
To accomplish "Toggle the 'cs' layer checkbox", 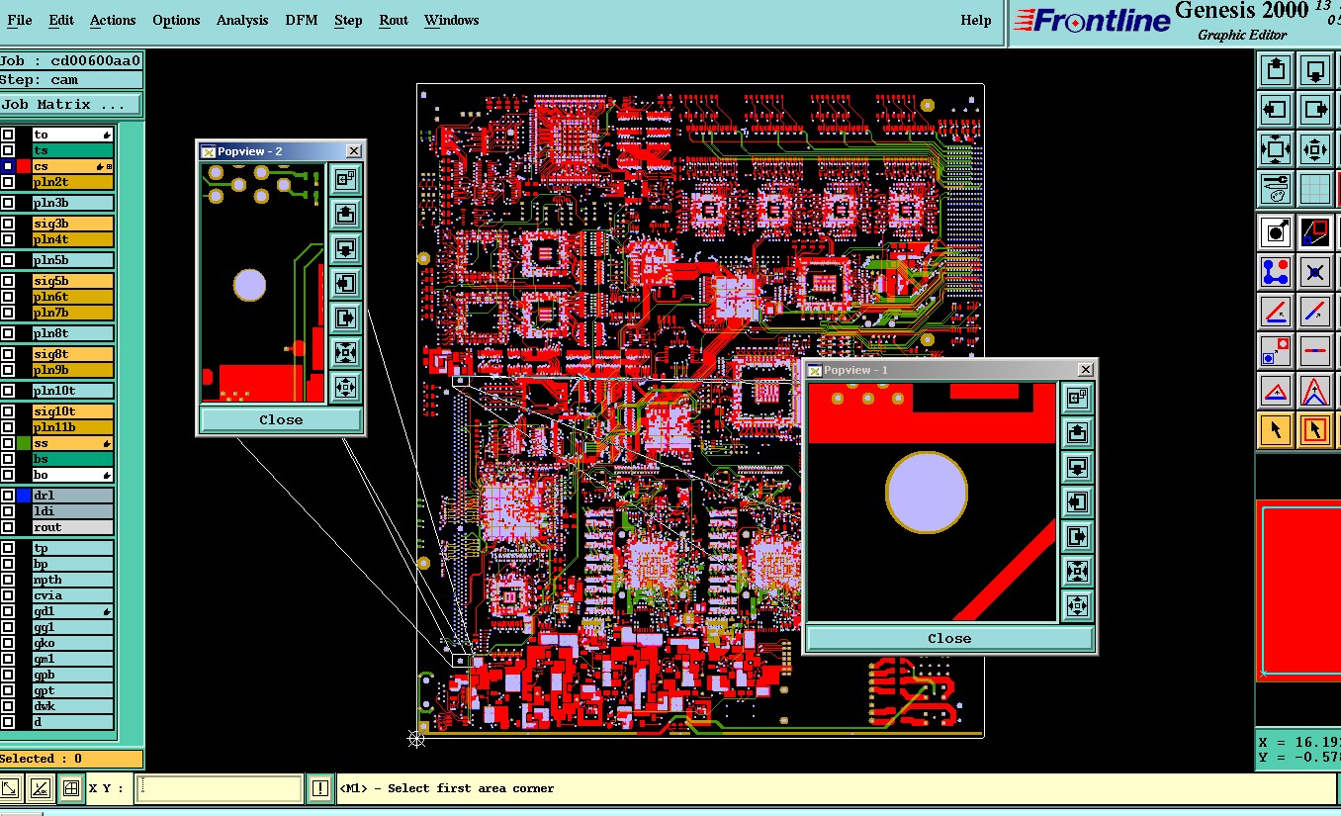I will 8,166.
